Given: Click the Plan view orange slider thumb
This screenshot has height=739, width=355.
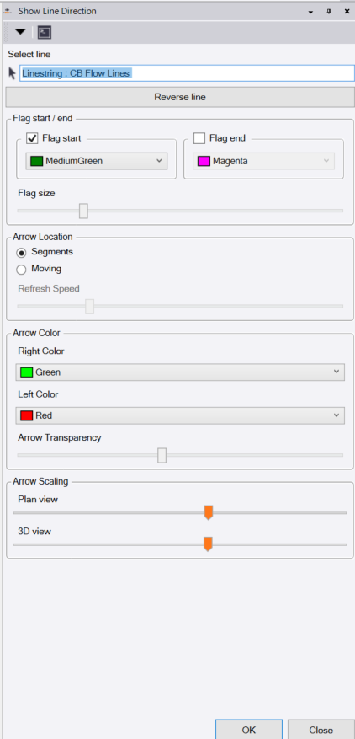Looking at the screenshot, I should tap(209, 513).
